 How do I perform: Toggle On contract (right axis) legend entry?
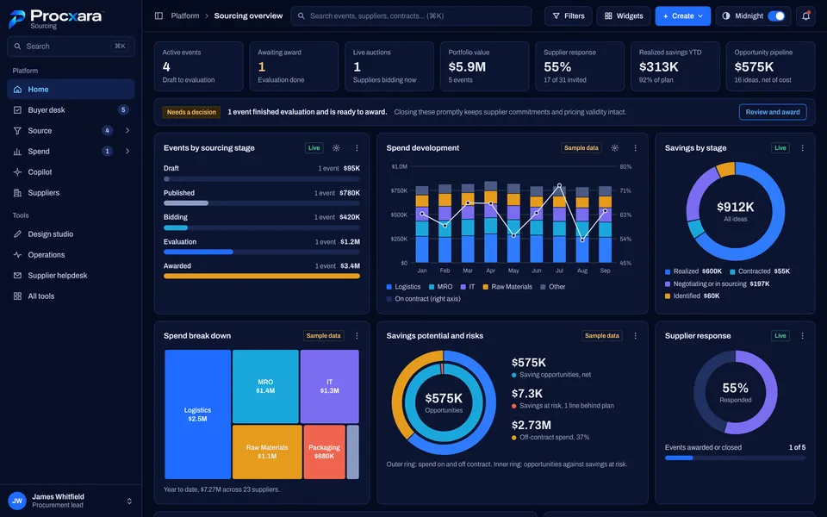click(x=424, y=299)
